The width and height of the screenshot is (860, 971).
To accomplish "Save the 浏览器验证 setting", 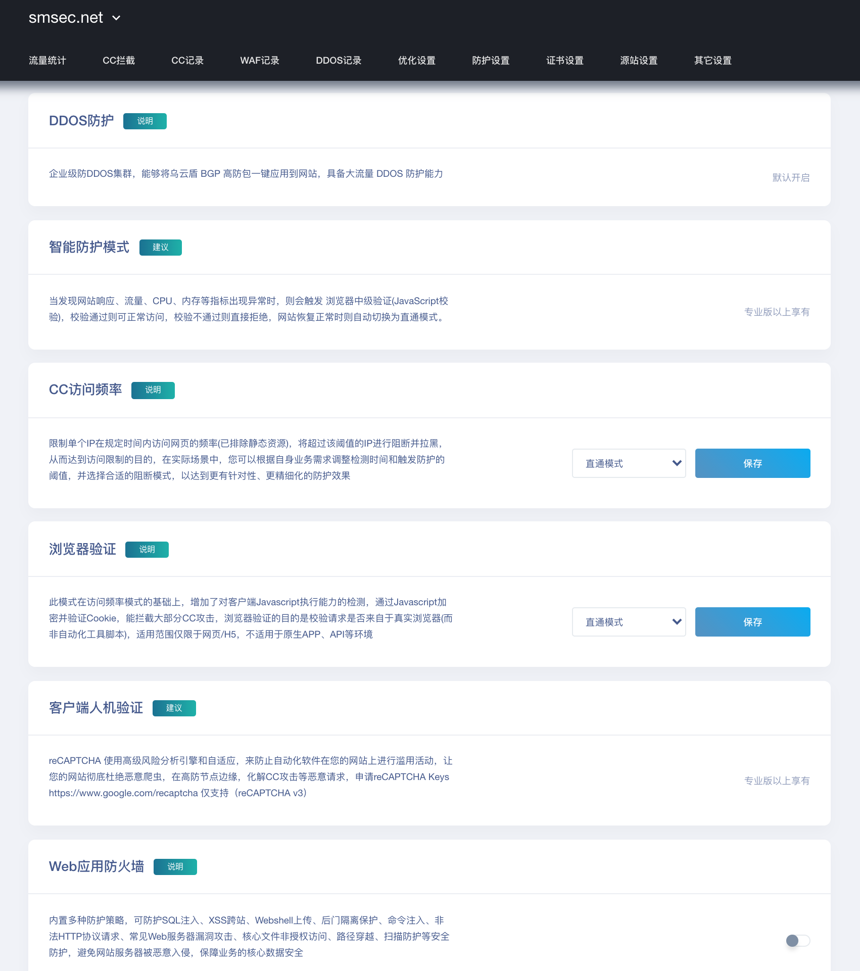I will pos(753,622).
